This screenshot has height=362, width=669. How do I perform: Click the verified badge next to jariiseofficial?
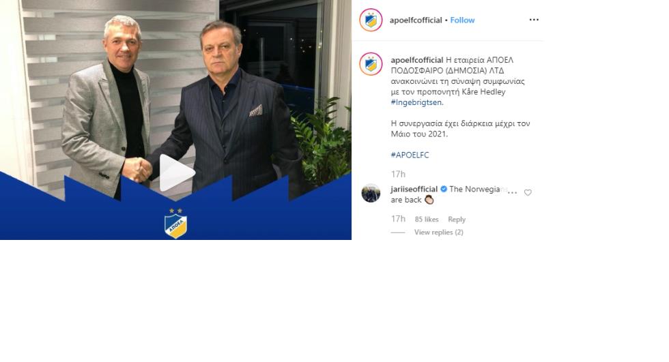pos(444,189)
